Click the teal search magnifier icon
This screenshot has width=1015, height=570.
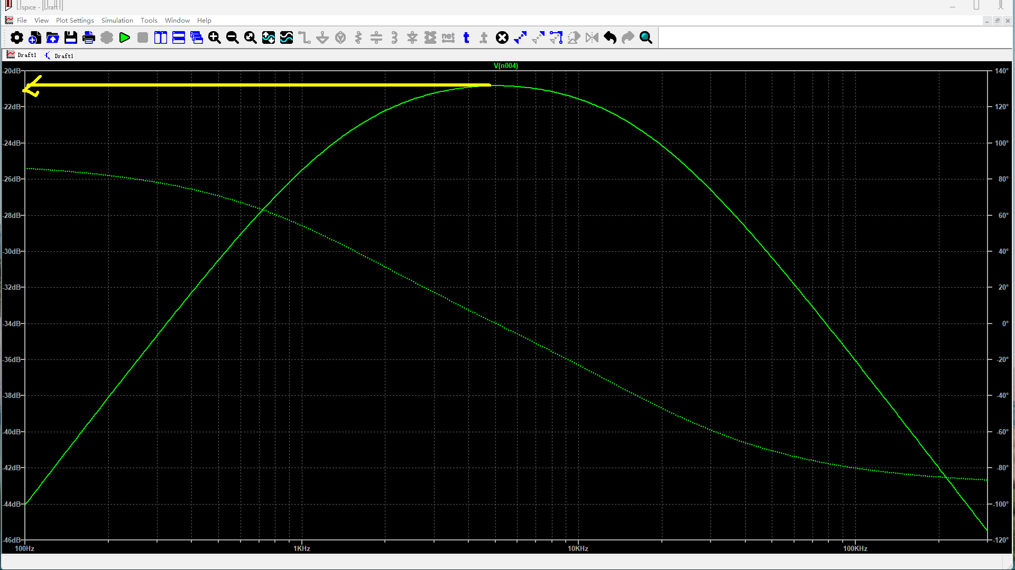[646, 37]
